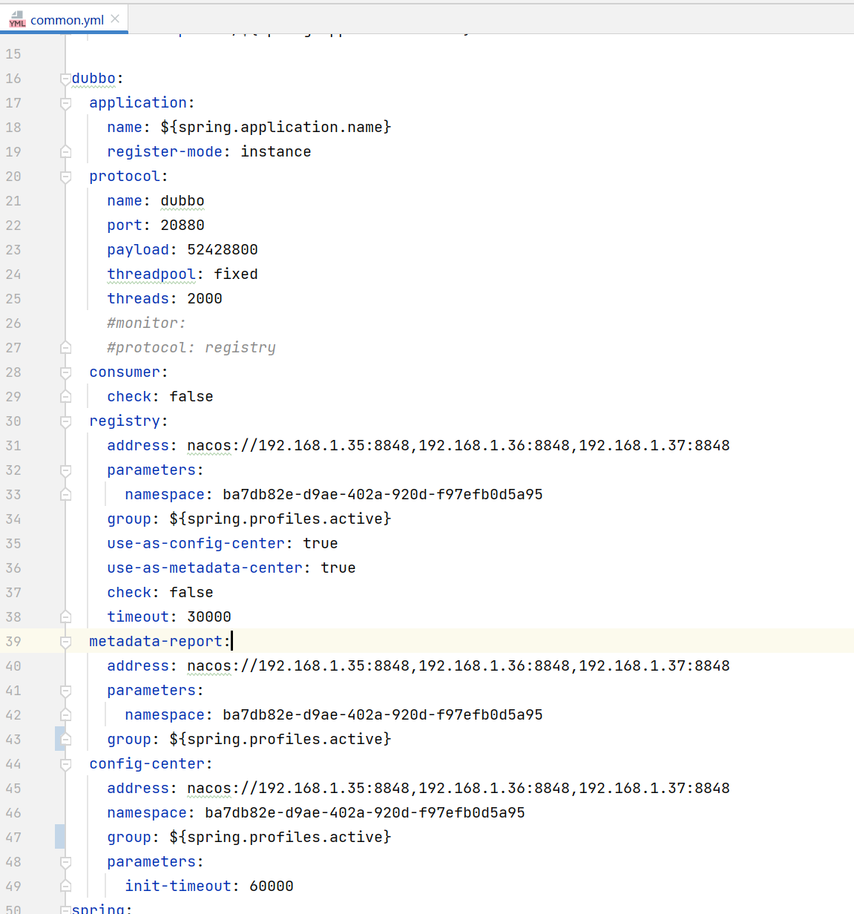Collapse the application block fold marker
The height and width of the screenshot is (914, 854).
[x=65, y=103]
